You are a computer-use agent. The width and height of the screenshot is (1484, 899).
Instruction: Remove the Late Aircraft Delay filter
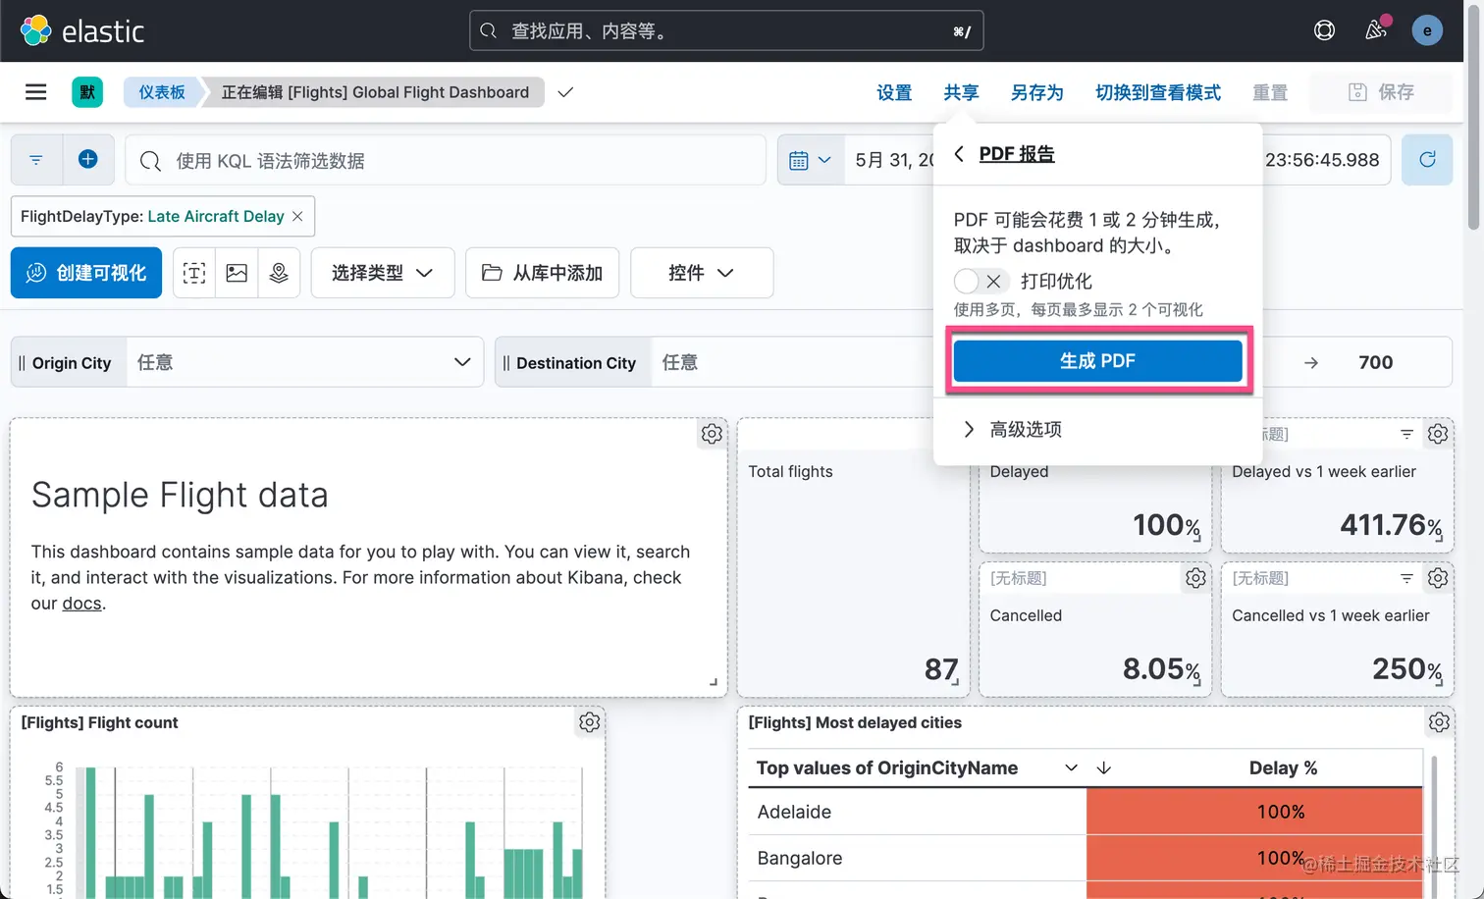[x=297, y=216]
